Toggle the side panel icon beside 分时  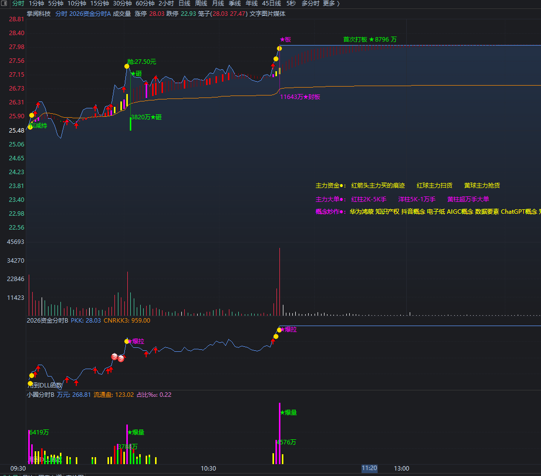coord(4,3)
